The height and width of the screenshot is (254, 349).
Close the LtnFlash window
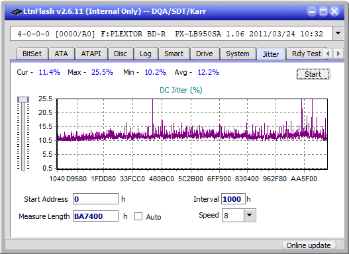[334, 11]
